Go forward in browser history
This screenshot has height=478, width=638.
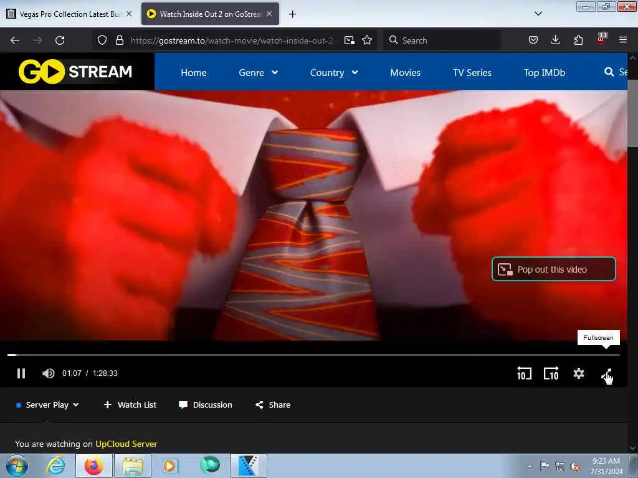(37, 40)
